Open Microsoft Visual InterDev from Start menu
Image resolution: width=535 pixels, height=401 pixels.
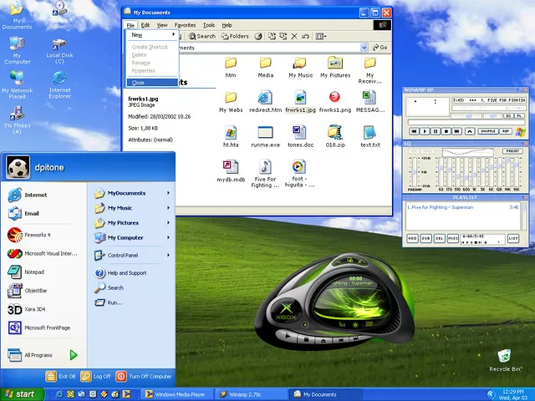pos(43,254)
